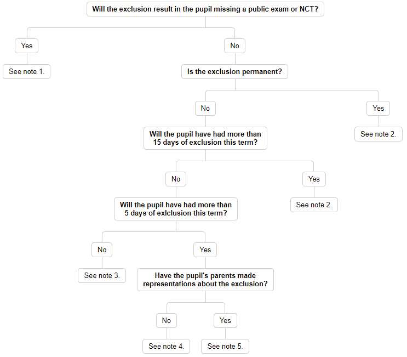Open See note 2 under permanent exclusion Yes

tap(378, 134)
